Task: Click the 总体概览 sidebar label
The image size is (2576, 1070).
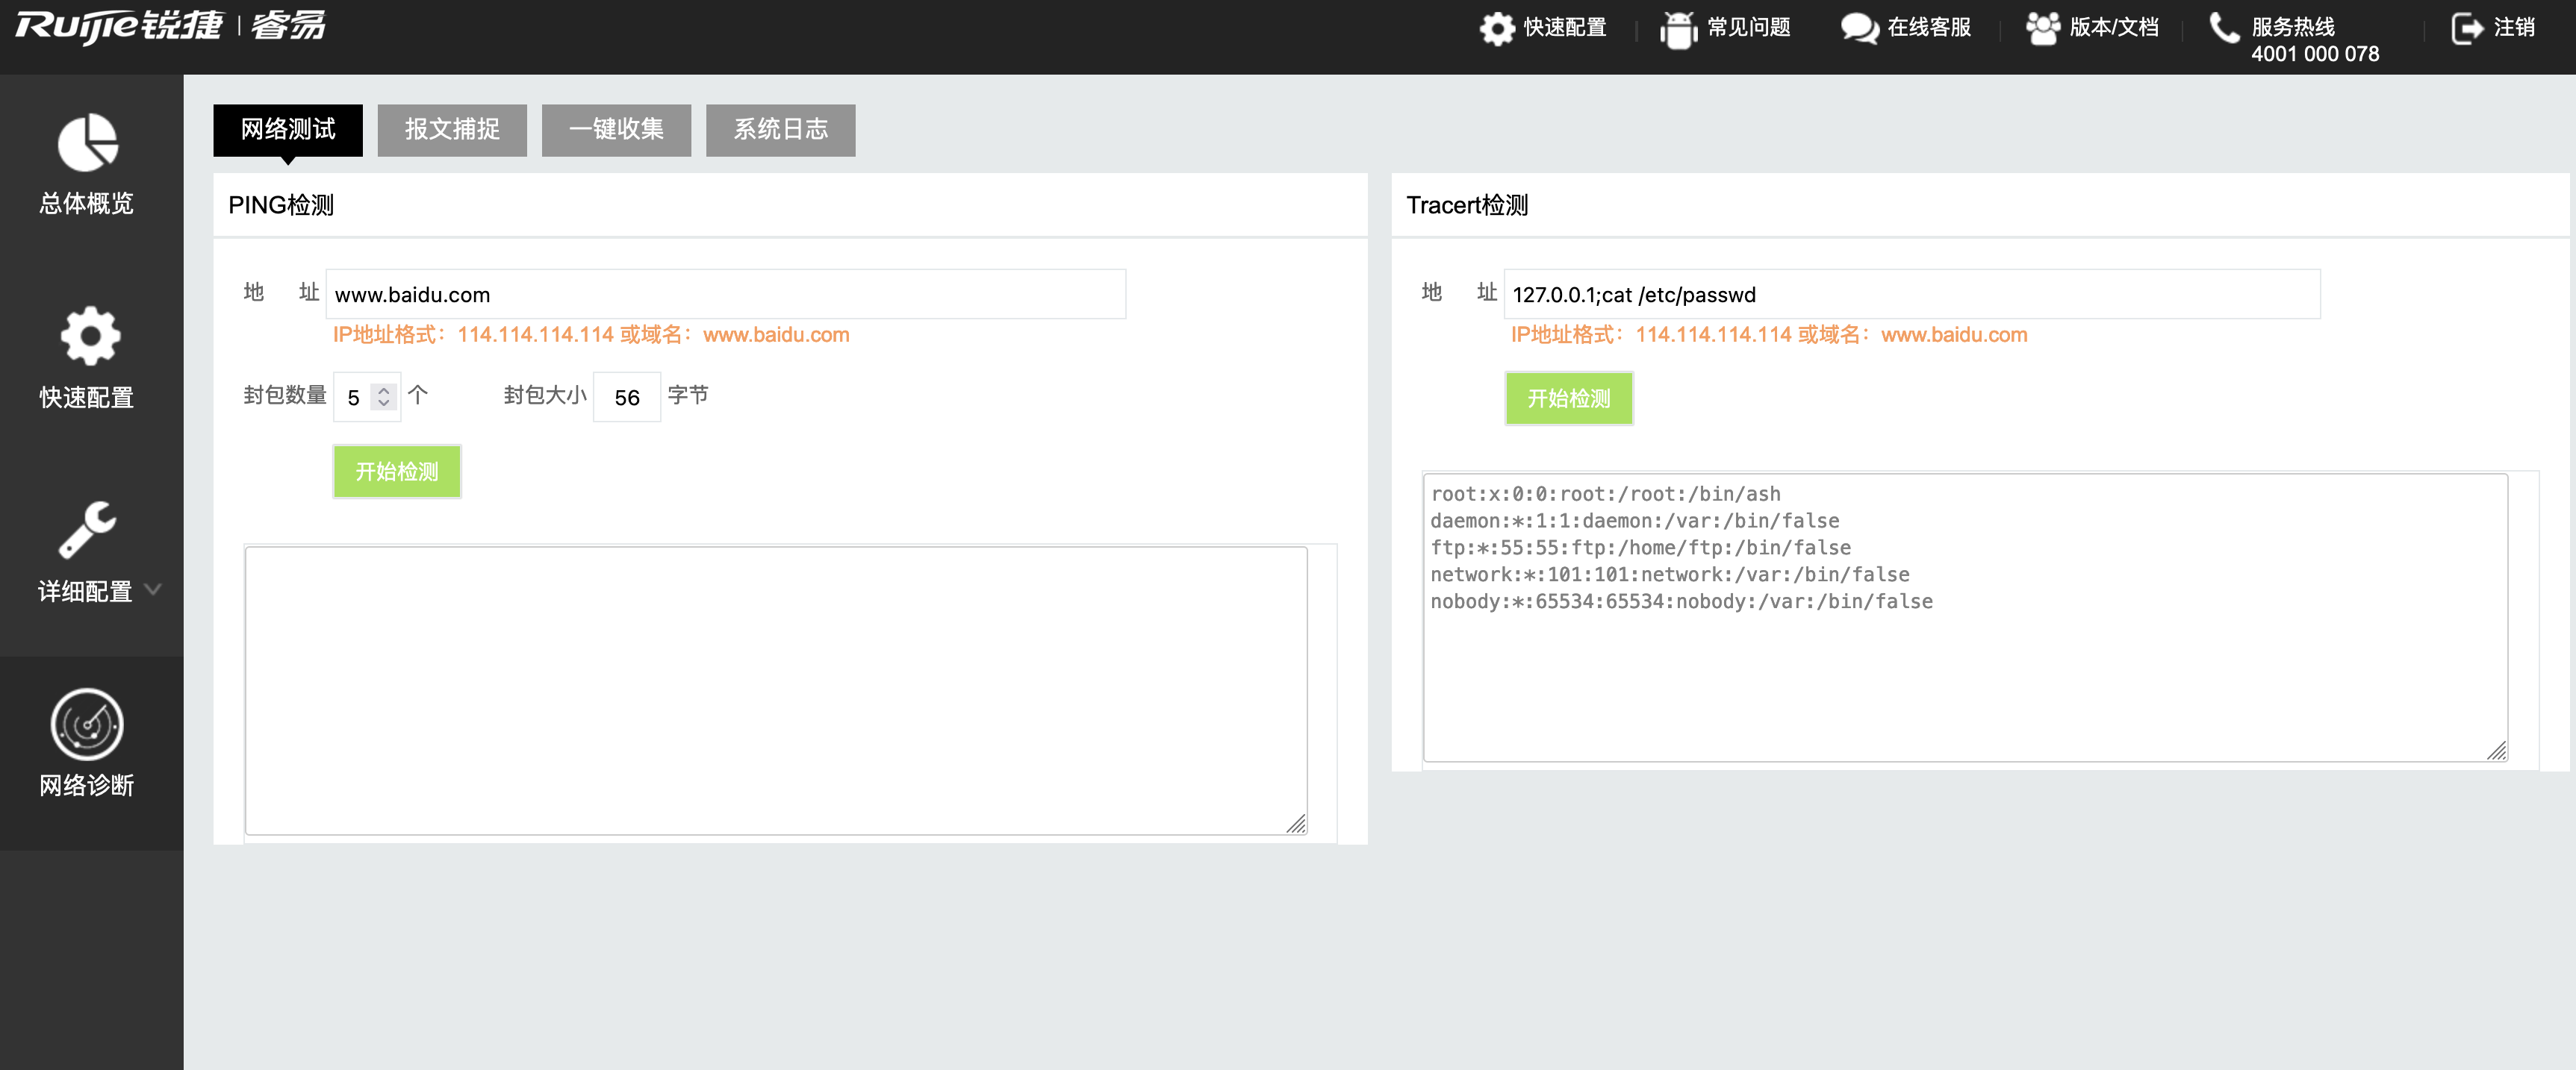Action: click(x=87, y=204)
